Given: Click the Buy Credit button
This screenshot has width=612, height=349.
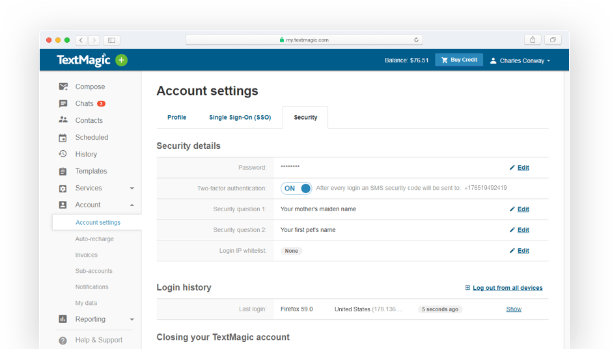Looking at the screenshot, I should click(459, 60).
